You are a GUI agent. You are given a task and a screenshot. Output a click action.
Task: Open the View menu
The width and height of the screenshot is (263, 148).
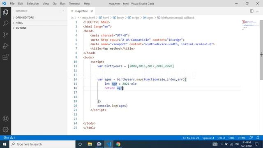(x=46, y=4)
